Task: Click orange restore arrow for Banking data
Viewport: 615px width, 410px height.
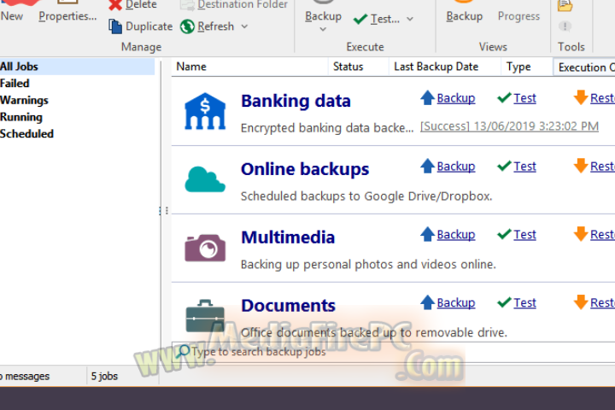Action: (x=581, y=97)
